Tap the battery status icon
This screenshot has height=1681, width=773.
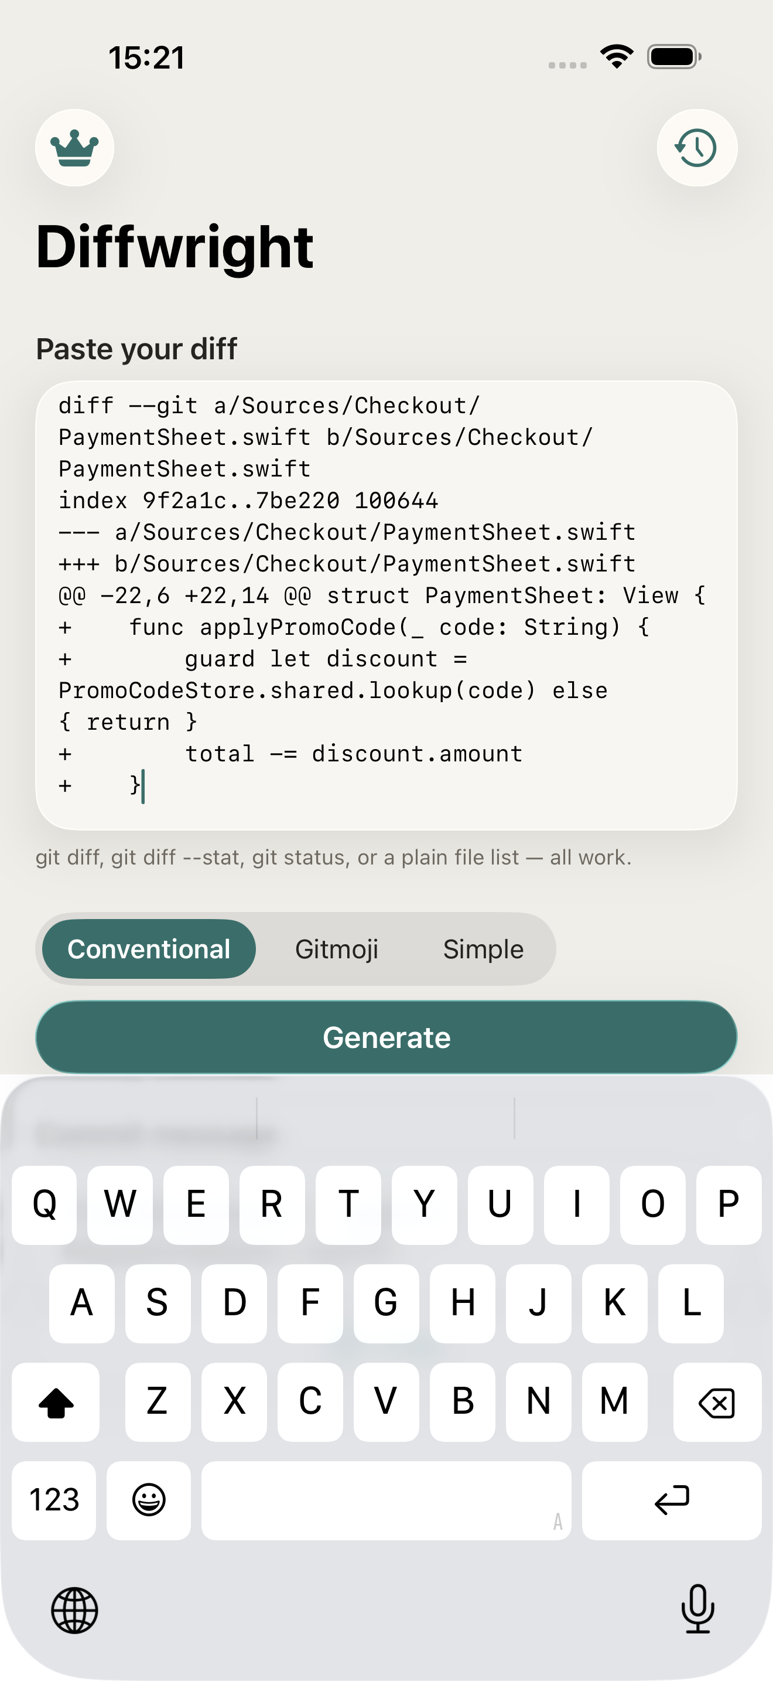pos(675,56)
